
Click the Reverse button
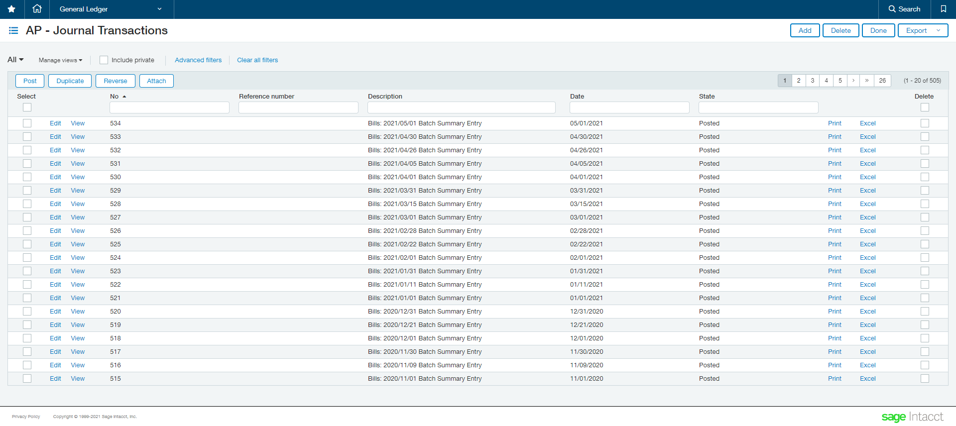coord(116,81)
